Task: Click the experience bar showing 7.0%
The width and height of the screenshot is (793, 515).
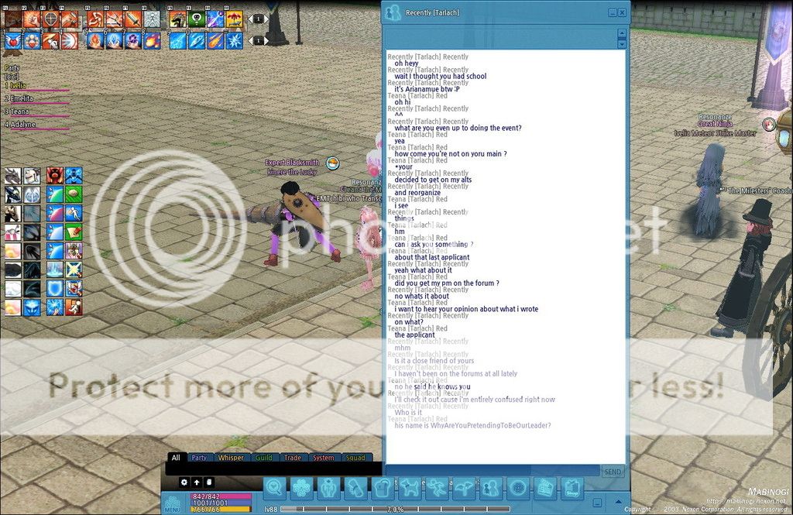Action: 395,509
